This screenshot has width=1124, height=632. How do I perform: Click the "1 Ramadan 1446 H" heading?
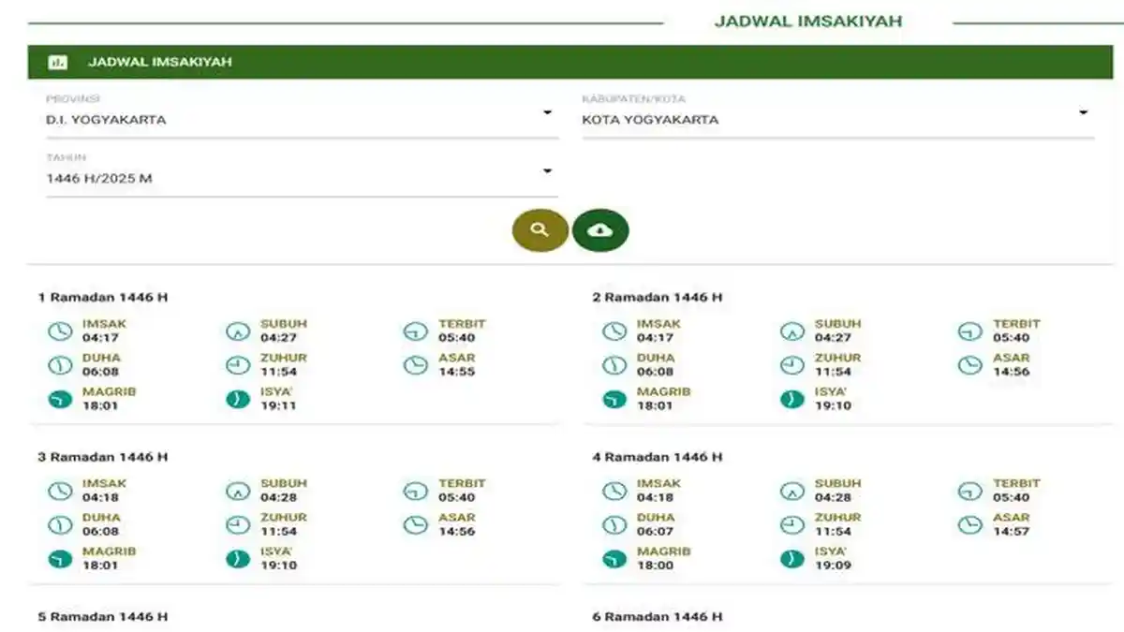[103, 298]
